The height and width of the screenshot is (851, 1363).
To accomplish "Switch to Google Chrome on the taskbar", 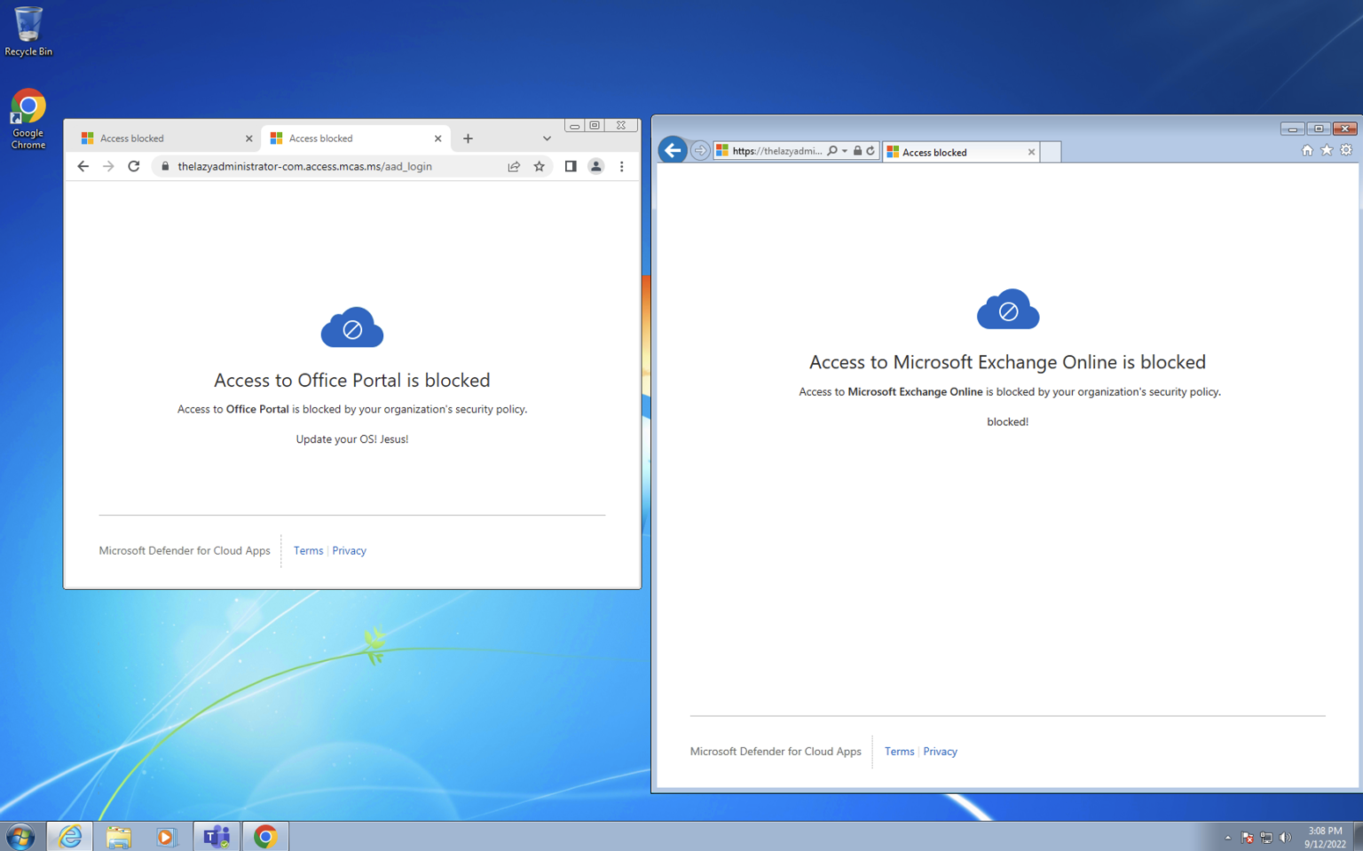I will tap(265, 836).
